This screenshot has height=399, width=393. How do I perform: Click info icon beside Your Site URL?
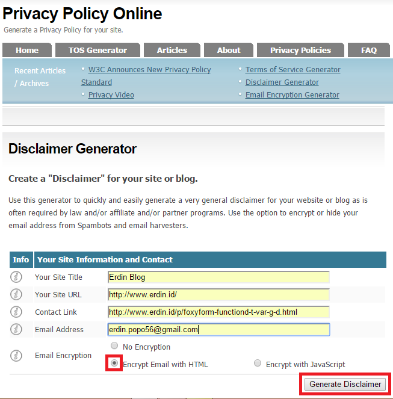pos(16,294)
